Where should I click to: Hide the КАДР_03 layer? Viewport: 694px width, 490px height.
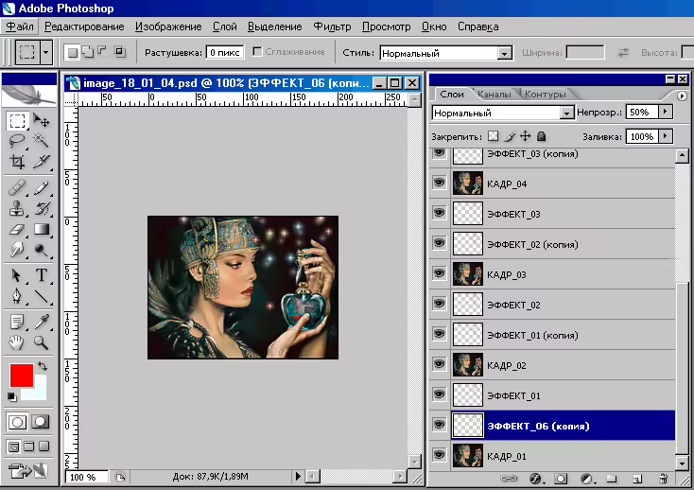439,273
